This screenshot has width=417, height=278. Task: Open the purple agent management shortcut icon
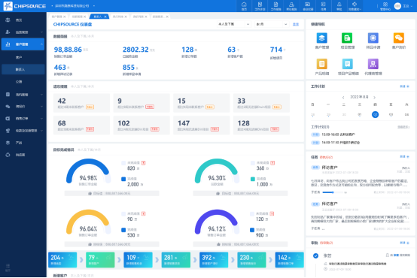[373, 64]
